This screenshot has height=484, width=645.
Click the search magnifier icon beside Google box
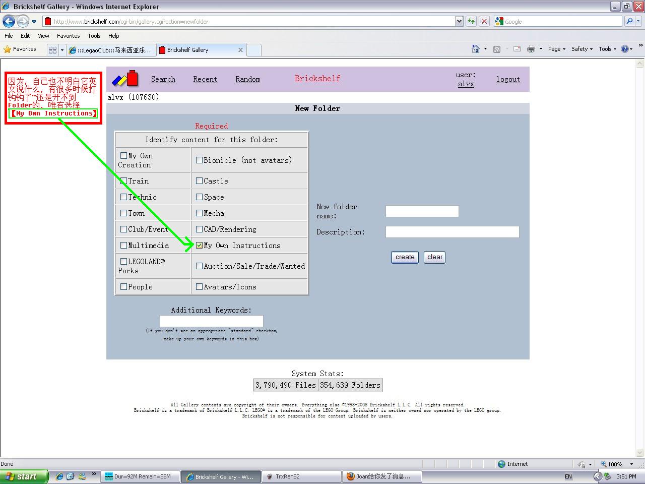(x=629, y=21)
